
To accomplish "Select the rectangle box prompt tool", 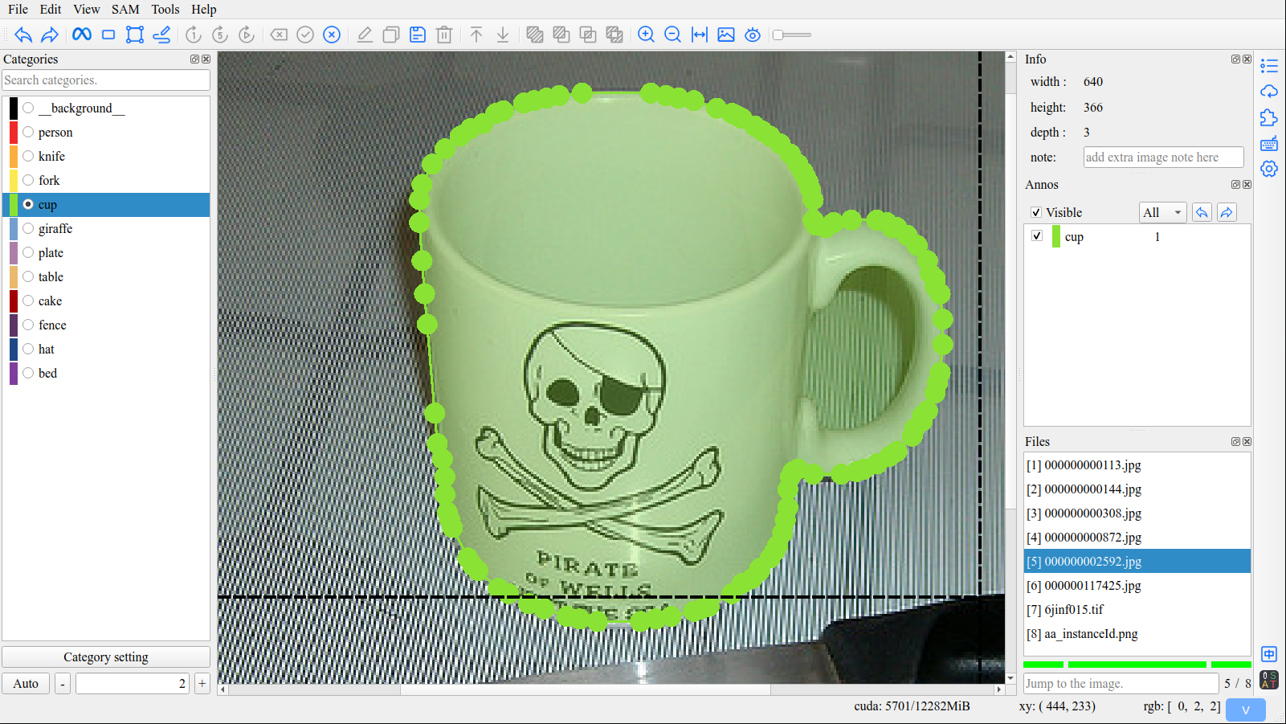I will click(108, 35).
